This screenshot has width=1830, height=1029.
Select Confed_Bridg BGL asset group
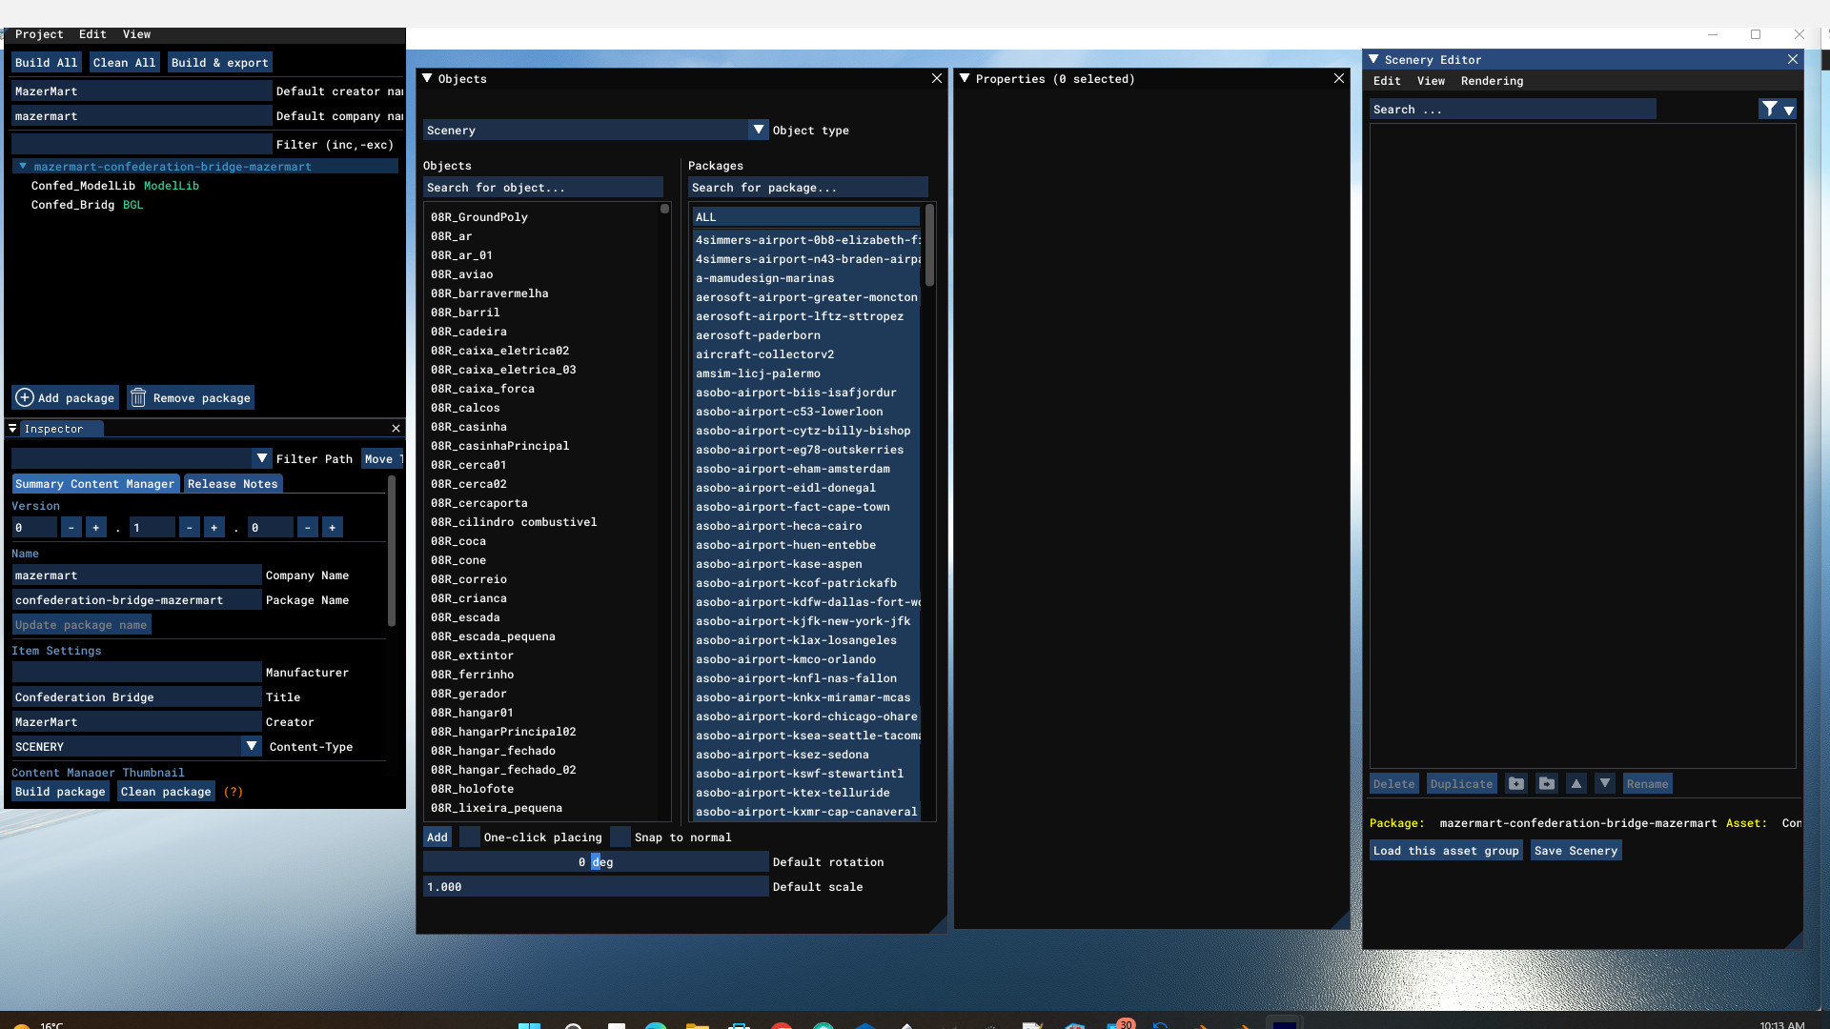[87, 205]
